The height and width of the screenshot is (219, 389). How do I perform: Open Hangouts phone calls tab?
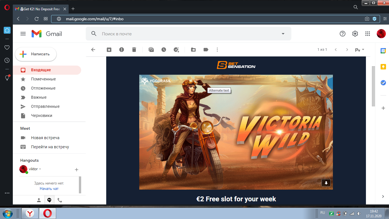[60, 200]
